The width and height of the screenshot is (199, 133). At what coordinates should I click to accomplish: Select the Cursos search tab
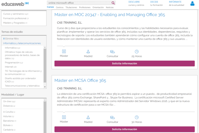click(50, 7)
